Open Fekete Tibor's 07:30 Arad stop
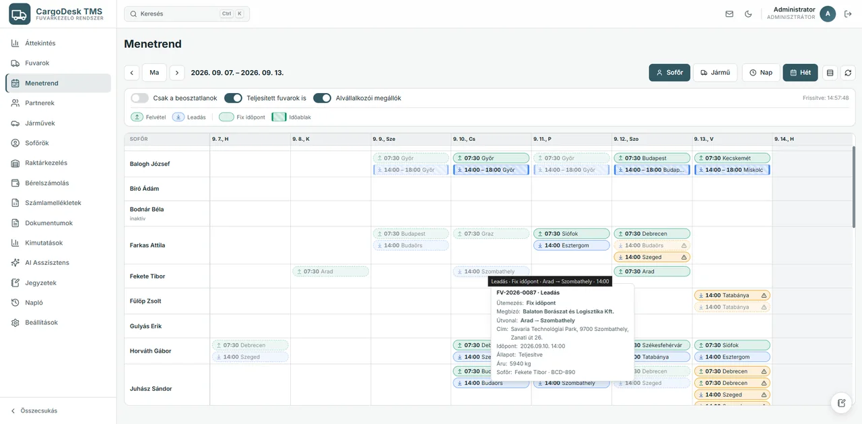Viewport: 862px width, 424px height. (x=652, y=272)
